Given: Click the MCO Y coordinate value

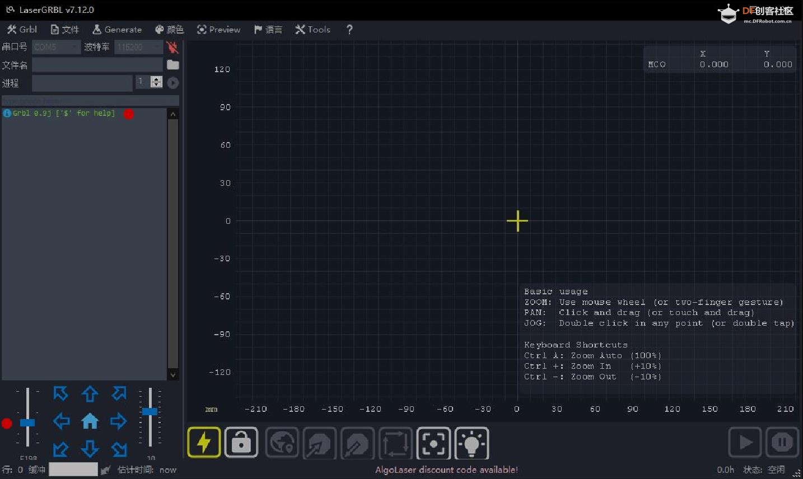Looking at the screenshot, I should (778, 65).
